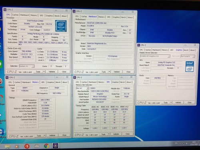Click Validate button in the CPU window

[52, 72]
